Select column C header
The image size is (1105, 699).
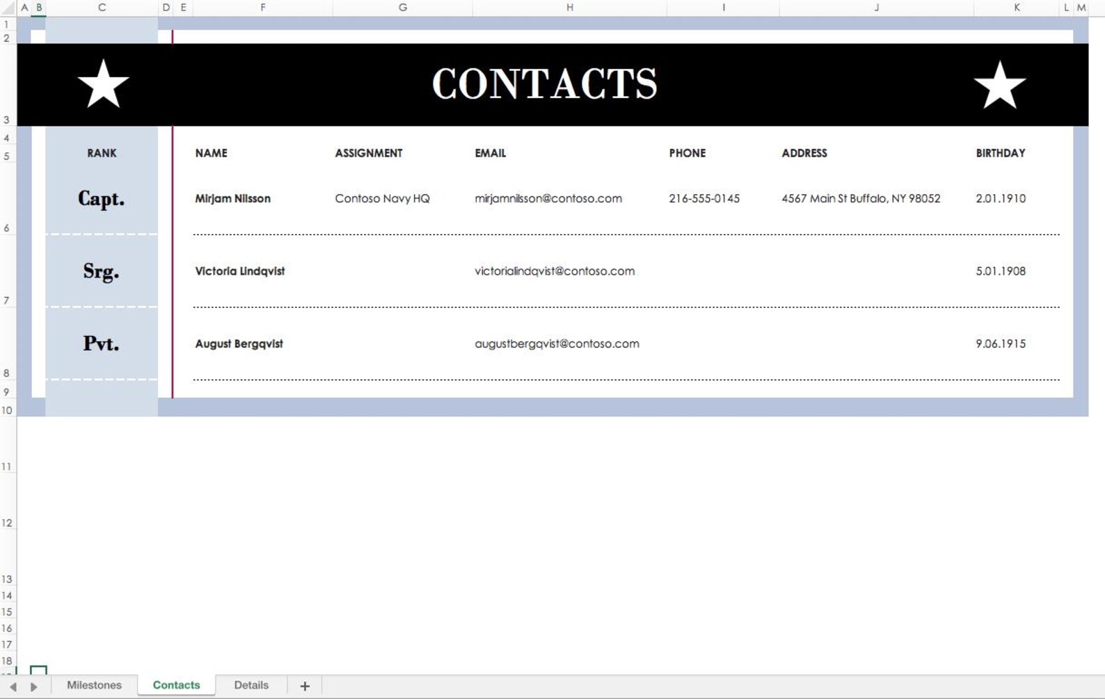pos(102,8)
